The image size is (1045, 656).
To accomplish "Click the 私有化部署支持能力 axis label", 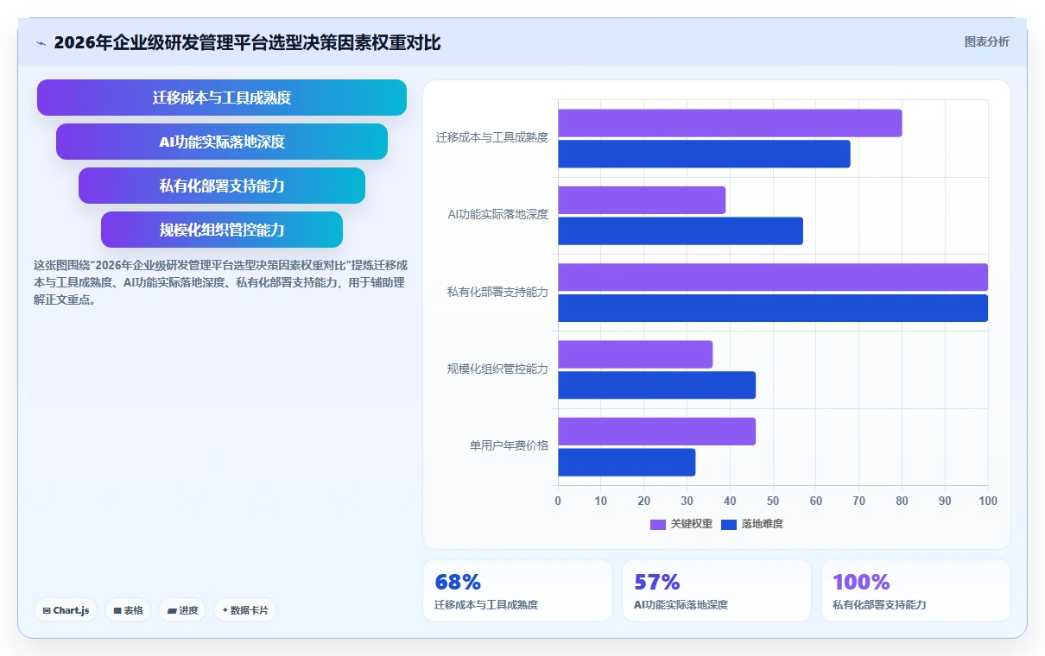I will pos(497,293).
